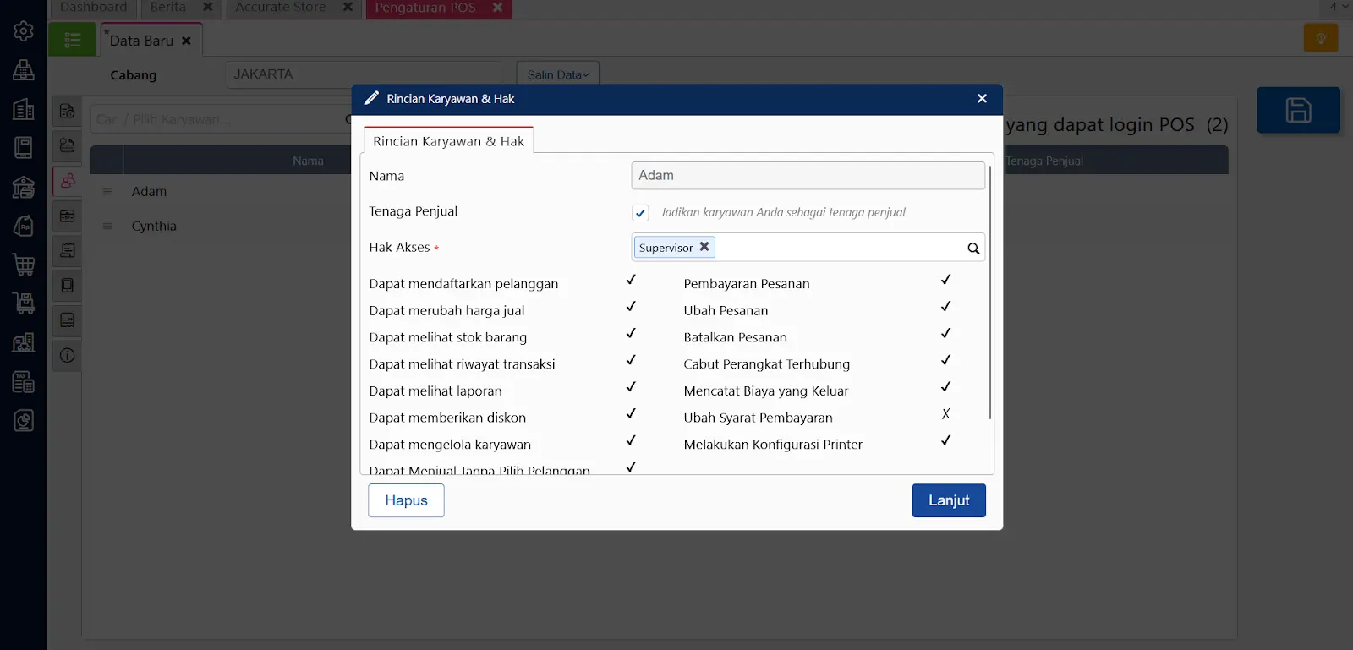1353x650 pixels.
Task: Click the green list view button
Action: (73, 40)
